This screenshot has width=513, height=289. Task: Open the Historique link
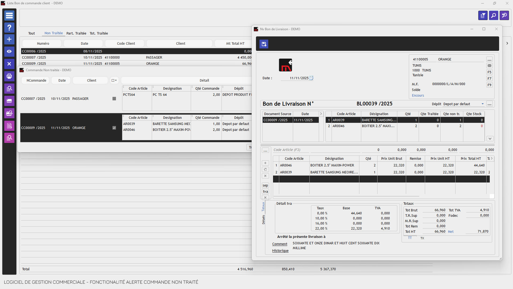[x=280, y=251]
